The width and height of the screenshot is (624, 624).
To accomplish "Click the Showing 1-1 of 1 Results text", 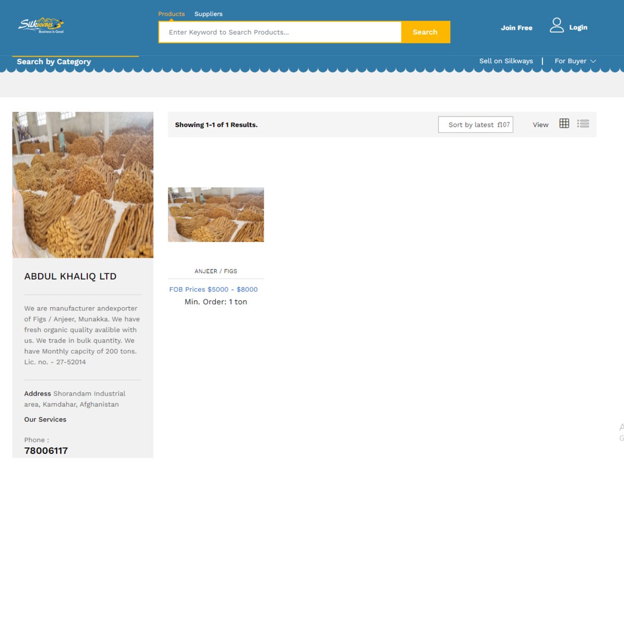I will click(x=216, y=125).
